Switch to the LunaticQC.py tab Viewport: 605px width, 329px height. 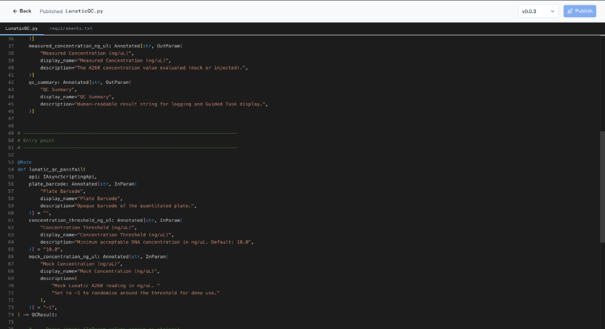22,29
